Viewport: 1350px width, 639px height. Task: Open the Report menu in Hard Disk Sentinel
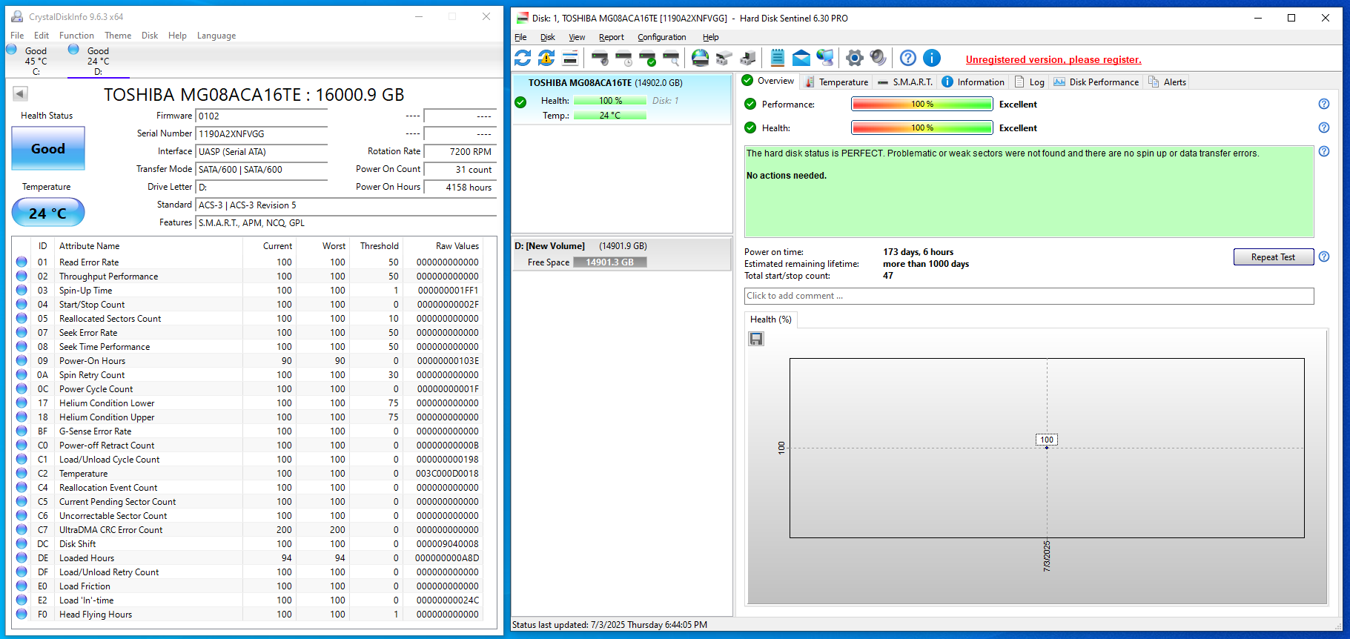(x=612, y=37)
